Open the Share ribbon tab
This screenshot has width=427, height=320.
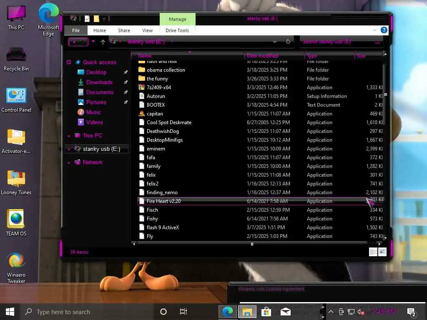coord(124,30)
